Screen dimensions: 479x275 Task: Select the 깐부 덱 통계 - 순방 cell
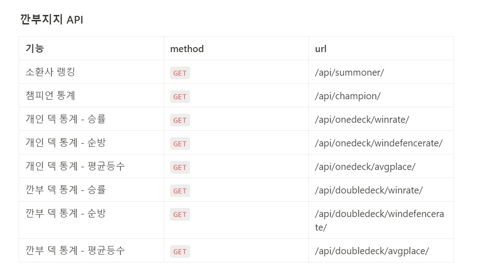pyautogui.click(x=66, y=213)
